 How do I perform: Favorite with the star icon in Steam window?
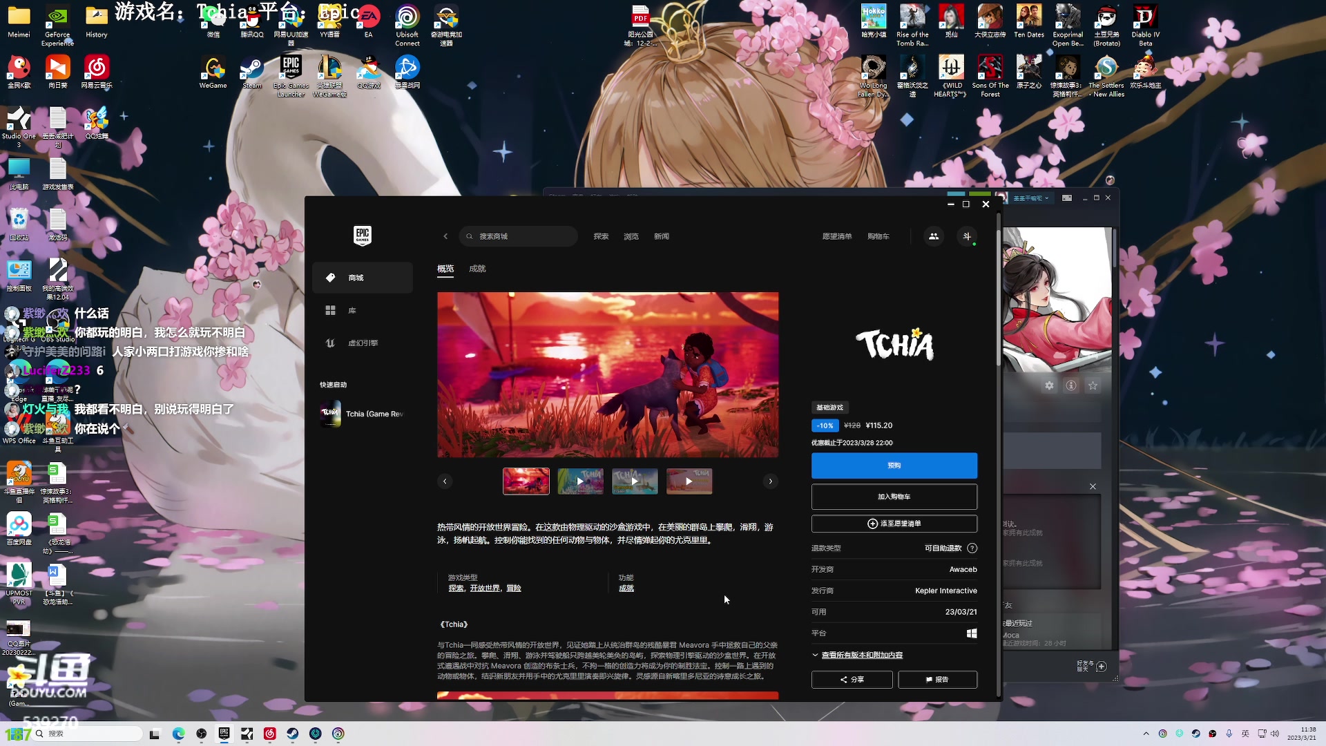[x=1093, y=385]
